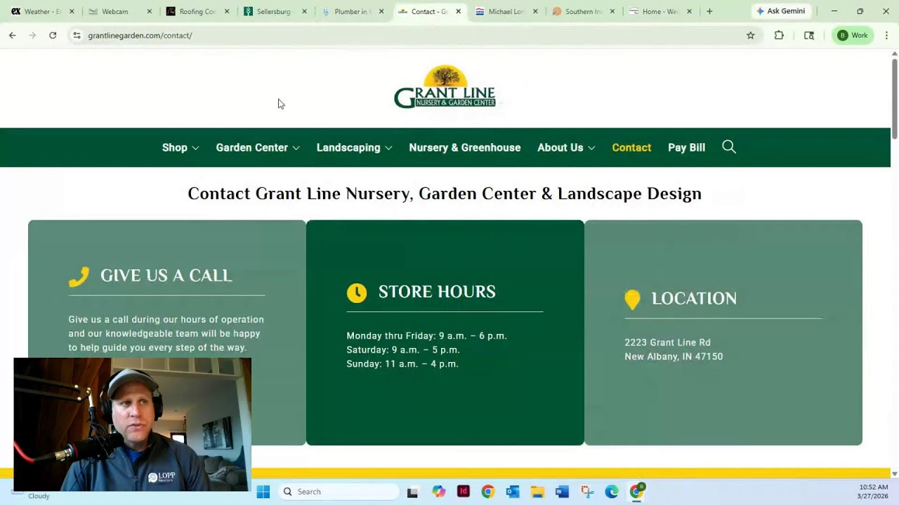Open the Chrome three-dot menu
This screenshot has height=505, width=899.
pos(886,35)
